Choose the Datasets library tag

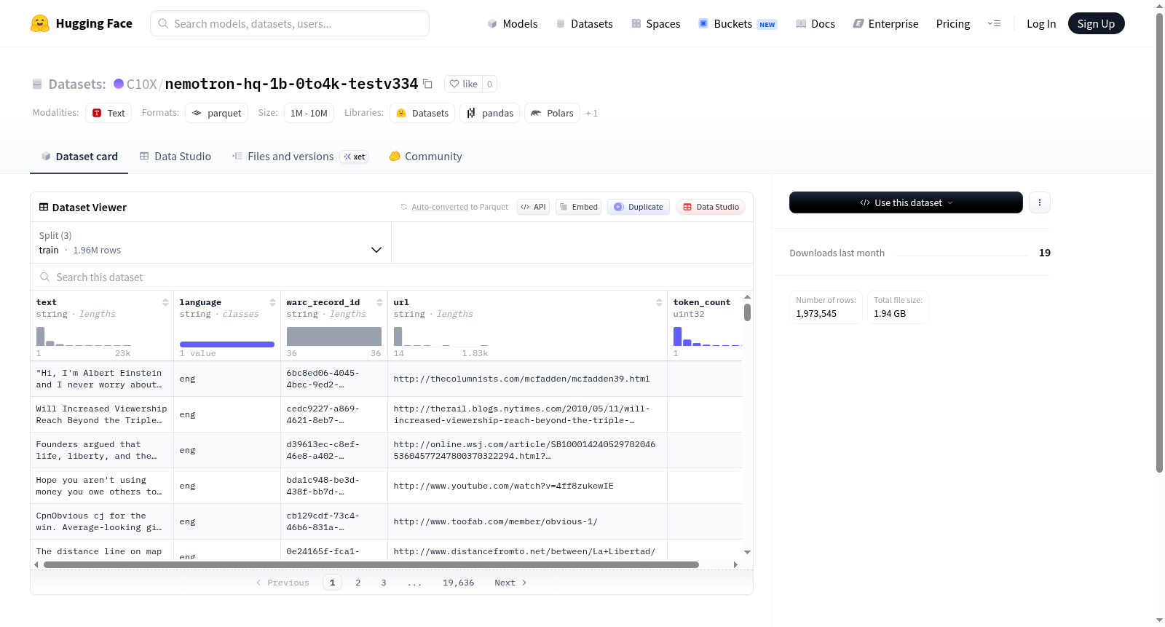click(x=422, y=113)
